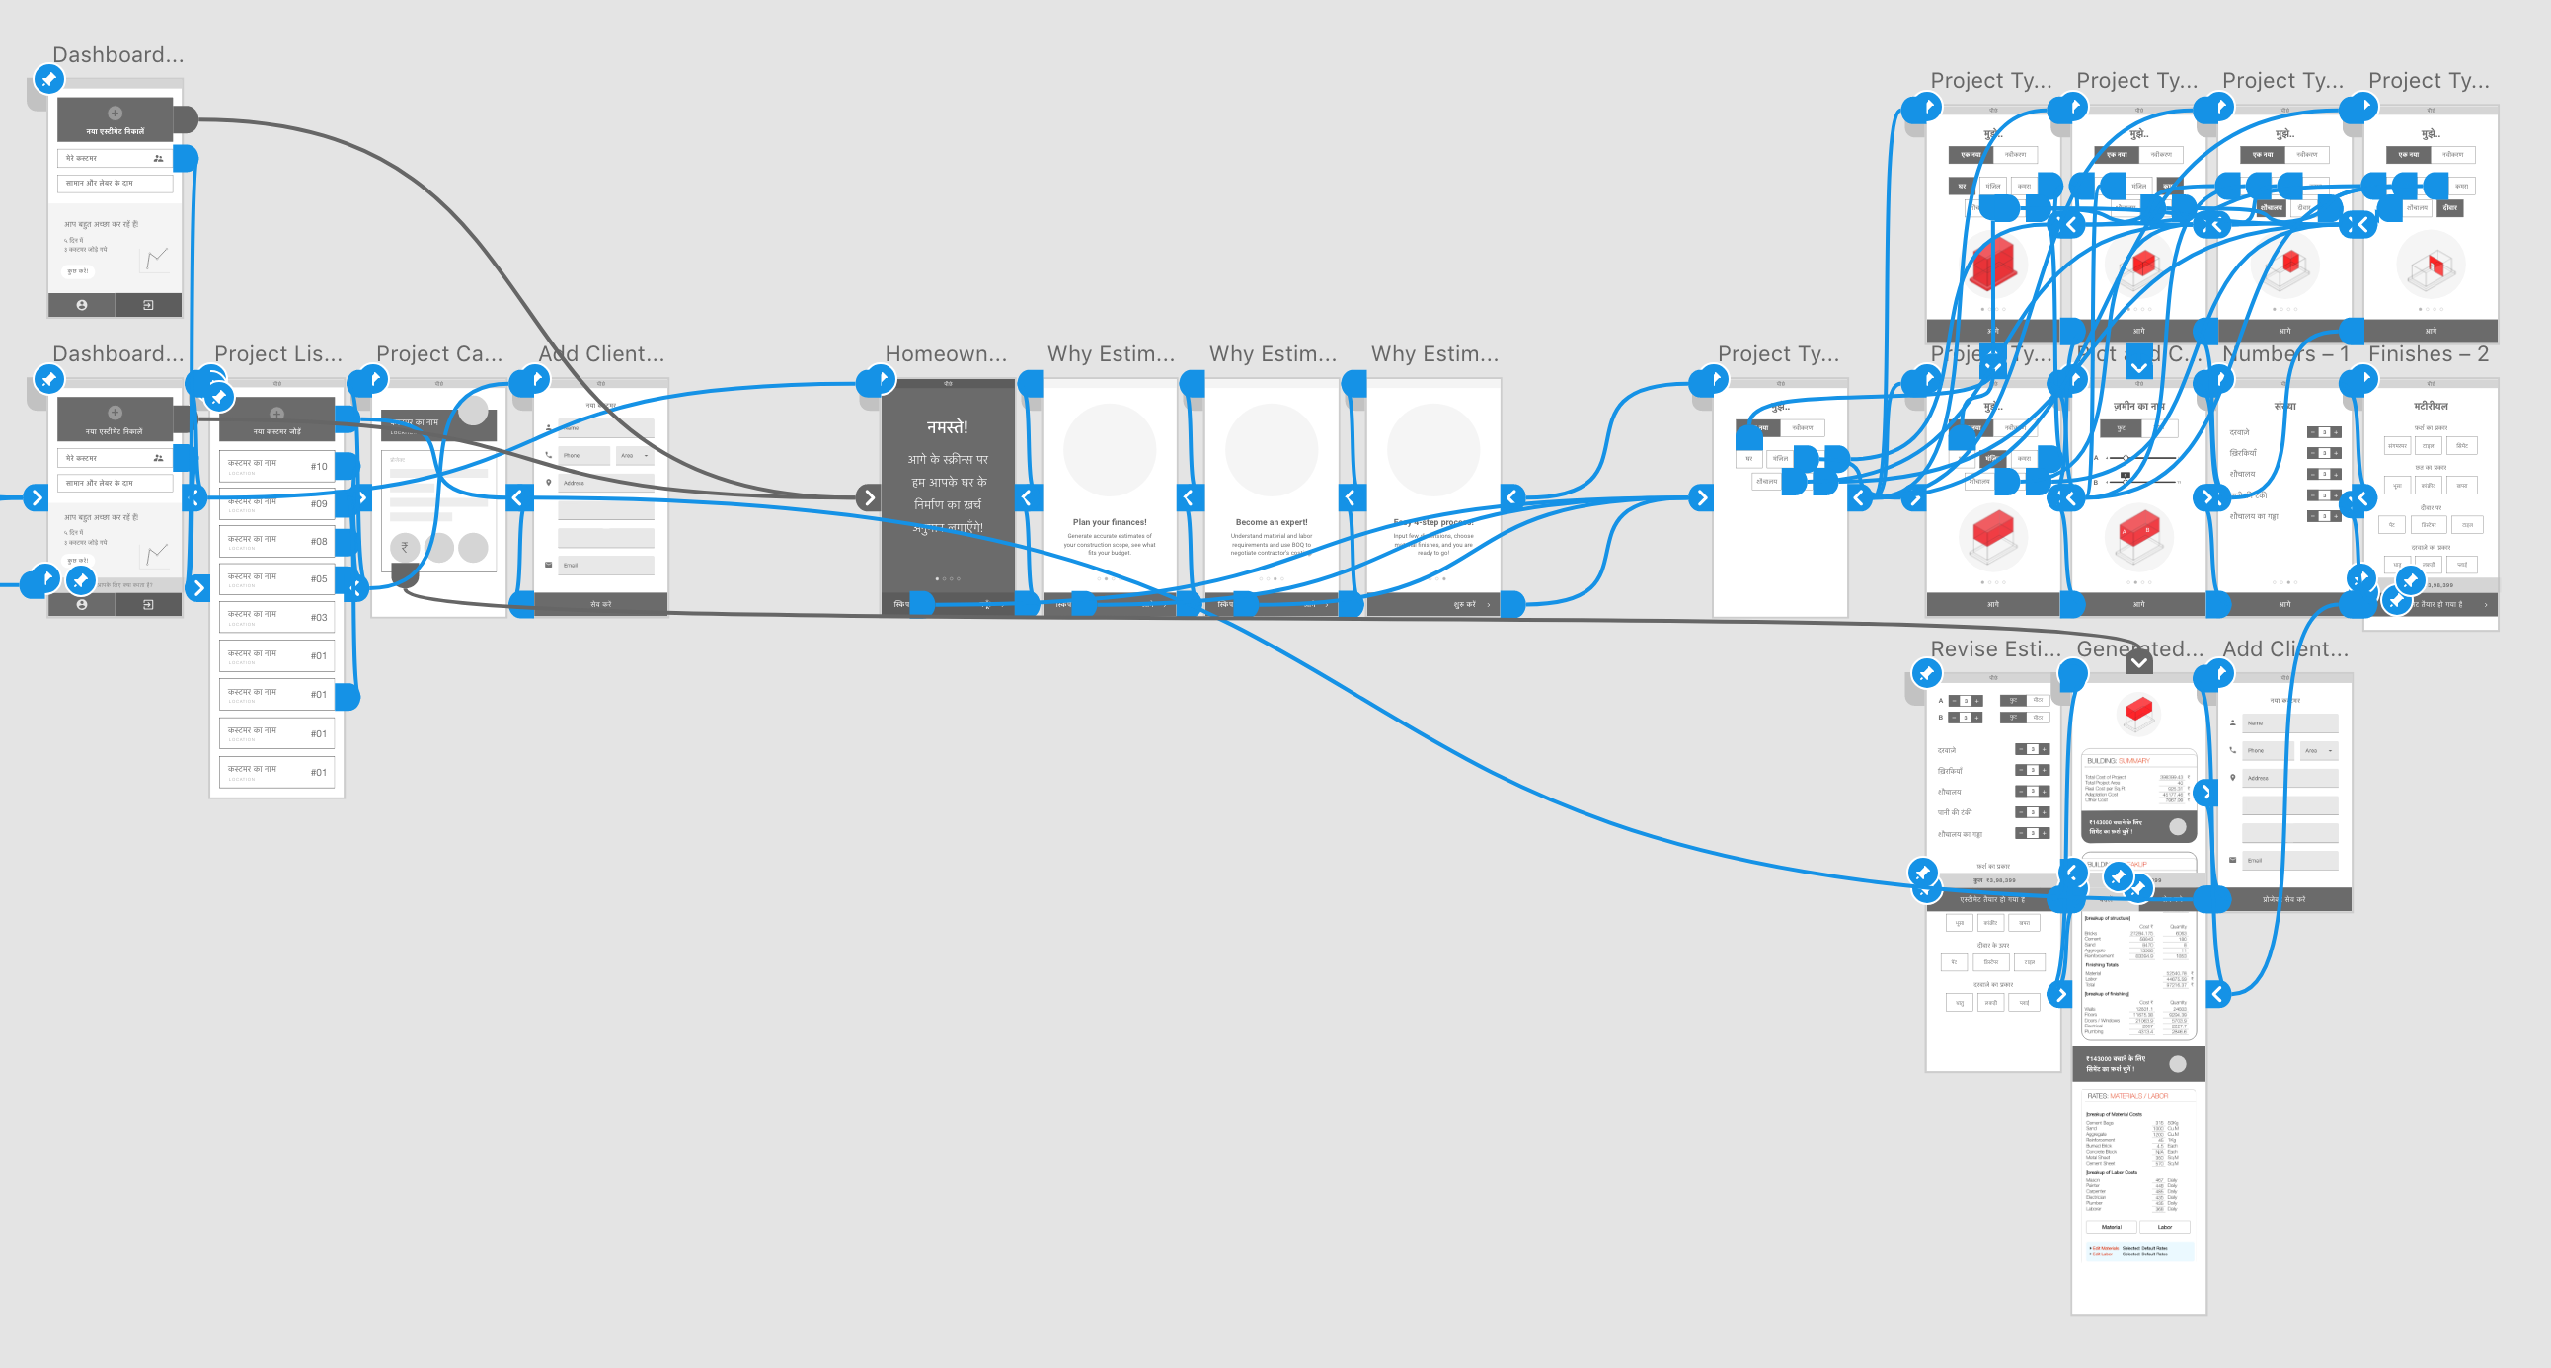
Task: Click dark gray arrow connector on Homeowner artboard
Action: [x=869, y=496]
